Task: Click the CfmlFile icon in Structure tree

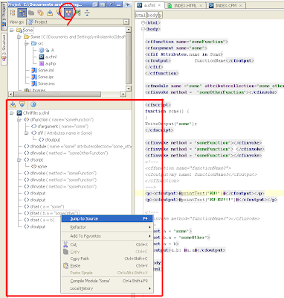Action: pos(19,113)
